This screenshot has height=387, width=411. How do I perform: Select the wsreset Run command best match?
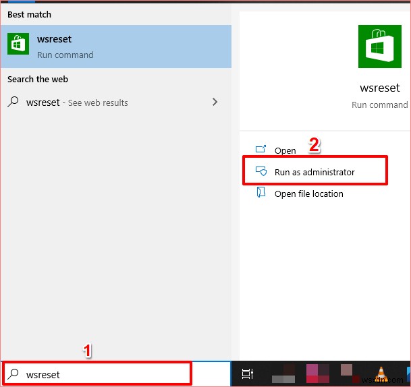click(x=115, y=47)
